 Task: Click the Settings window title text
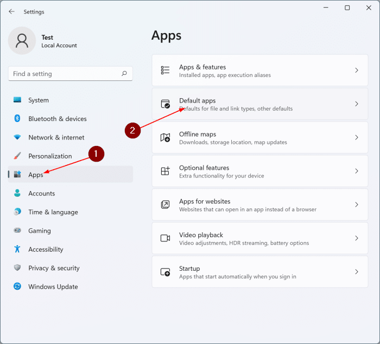coord(34,11)
